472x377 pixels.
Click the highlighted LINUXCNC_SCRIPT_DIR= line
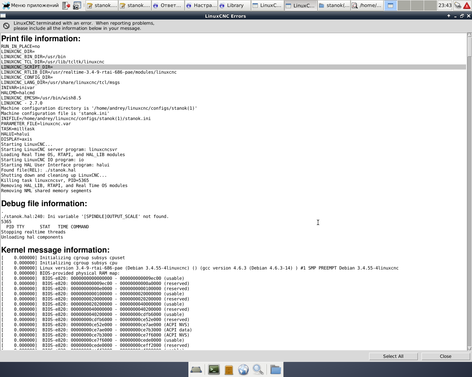tap(233, 67)
